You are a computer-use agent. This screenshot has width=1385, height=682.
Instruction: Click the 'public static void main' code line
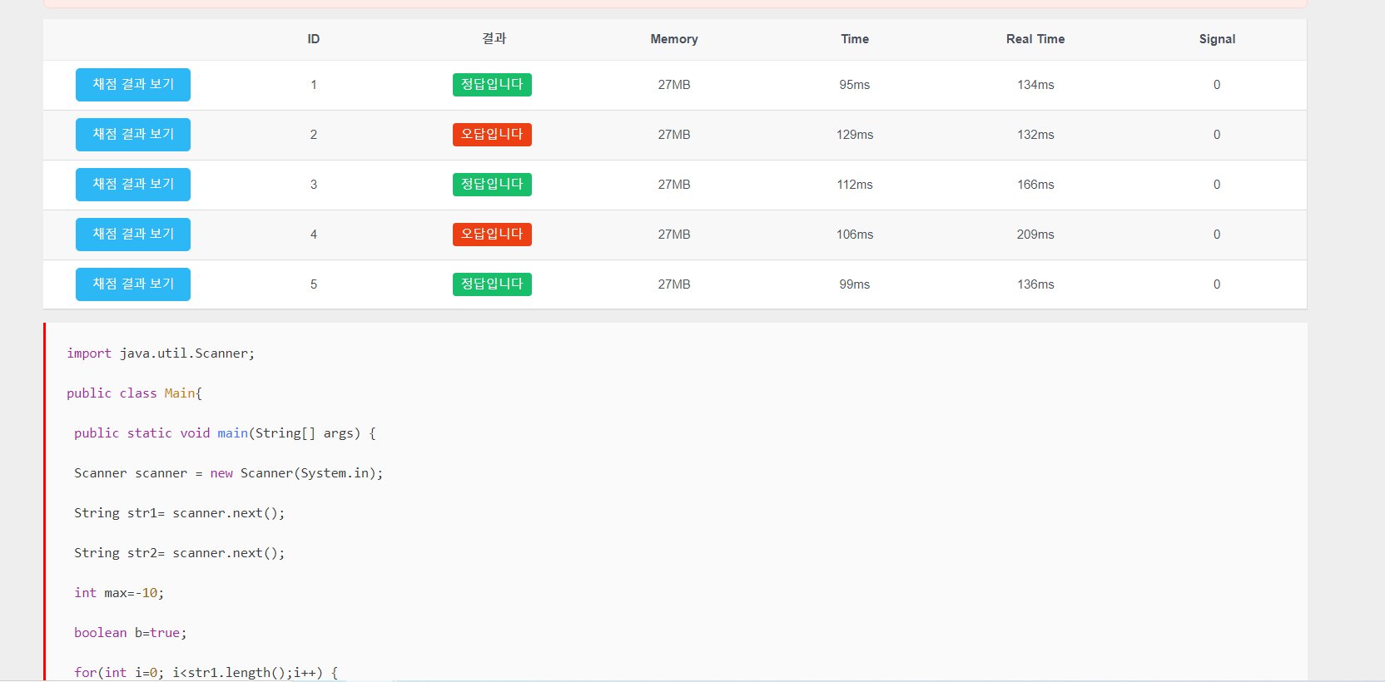tap(225, 433)
